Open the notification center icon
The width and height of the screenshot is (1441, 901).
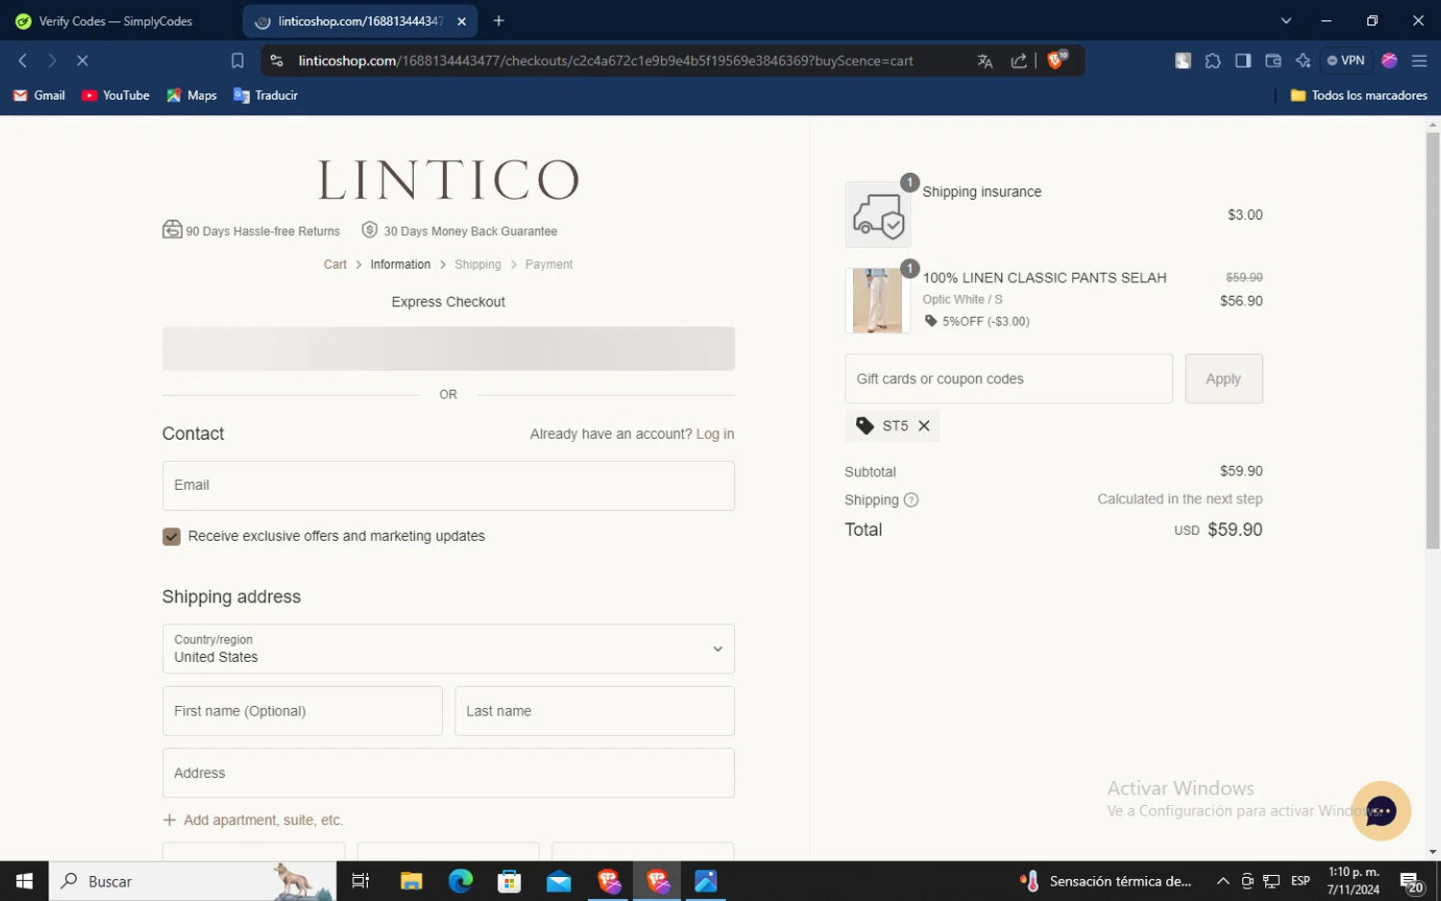click(x=1410, y=882)
